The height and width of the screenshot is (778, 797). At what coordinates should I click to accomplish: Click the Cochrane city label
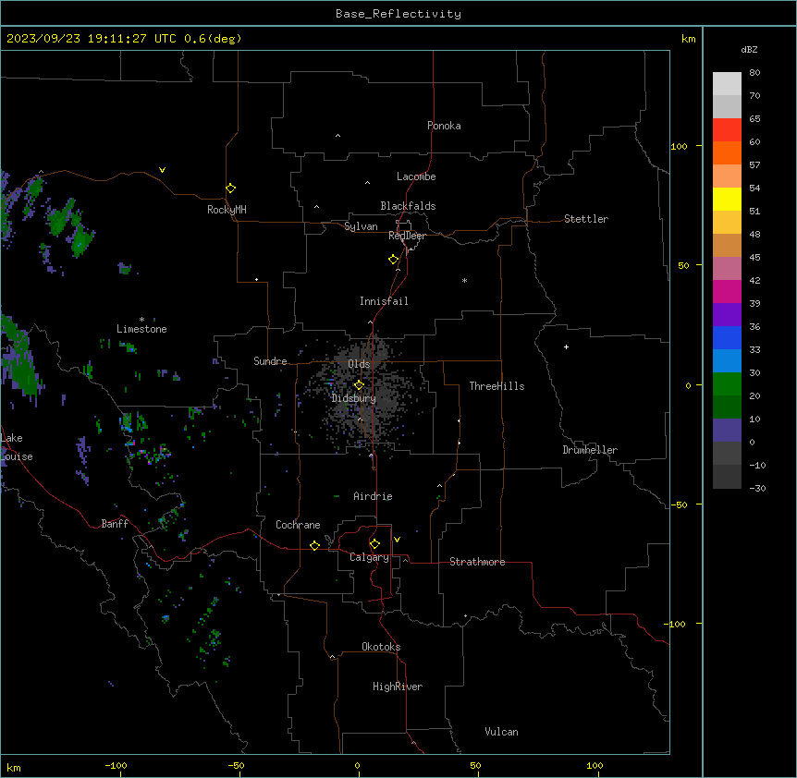(298, 525)
